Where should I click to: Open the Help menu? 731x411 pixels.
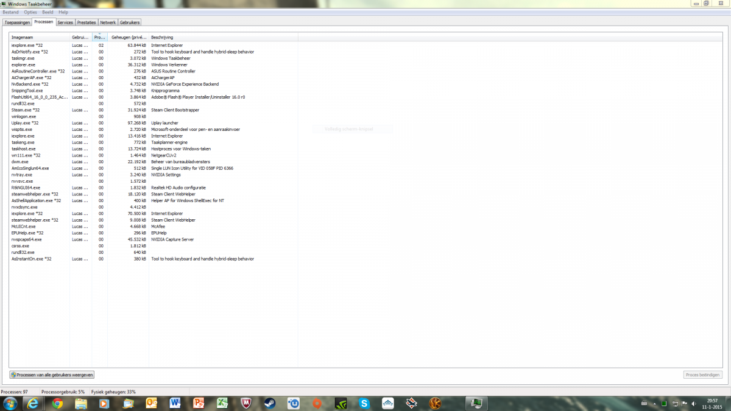click(x=63, y=12)
